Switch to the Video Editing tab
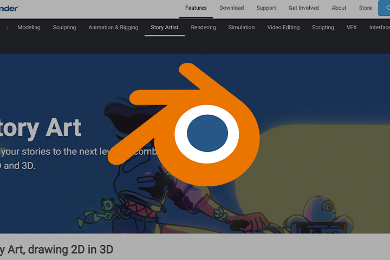Screen dimensions: 390x260 [283, 28]
